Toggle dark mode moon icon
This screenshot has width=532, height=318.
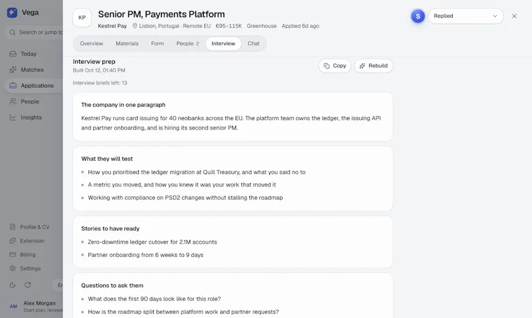pos(13,285)
